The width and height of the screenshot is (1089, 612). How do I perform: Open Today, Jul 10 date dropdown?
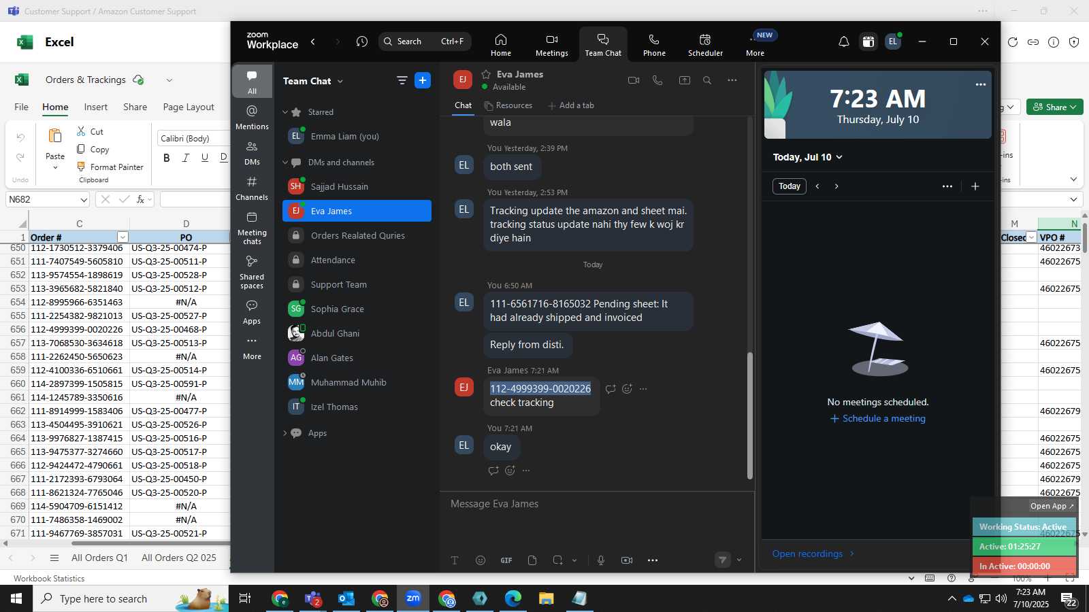[x=808, y=157]
